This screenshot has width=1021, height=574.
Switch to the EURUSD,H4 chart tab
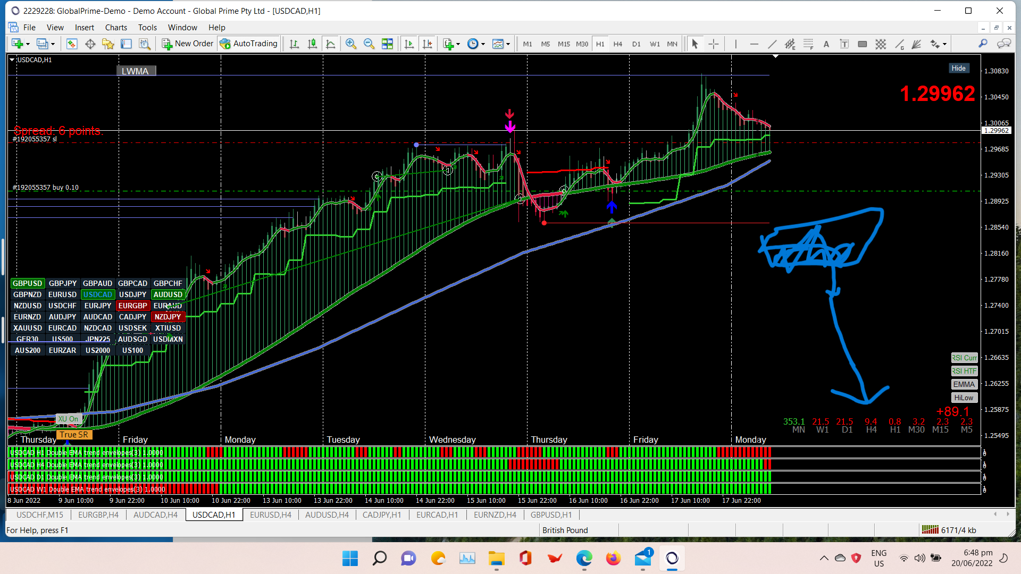tap(270, 514)
